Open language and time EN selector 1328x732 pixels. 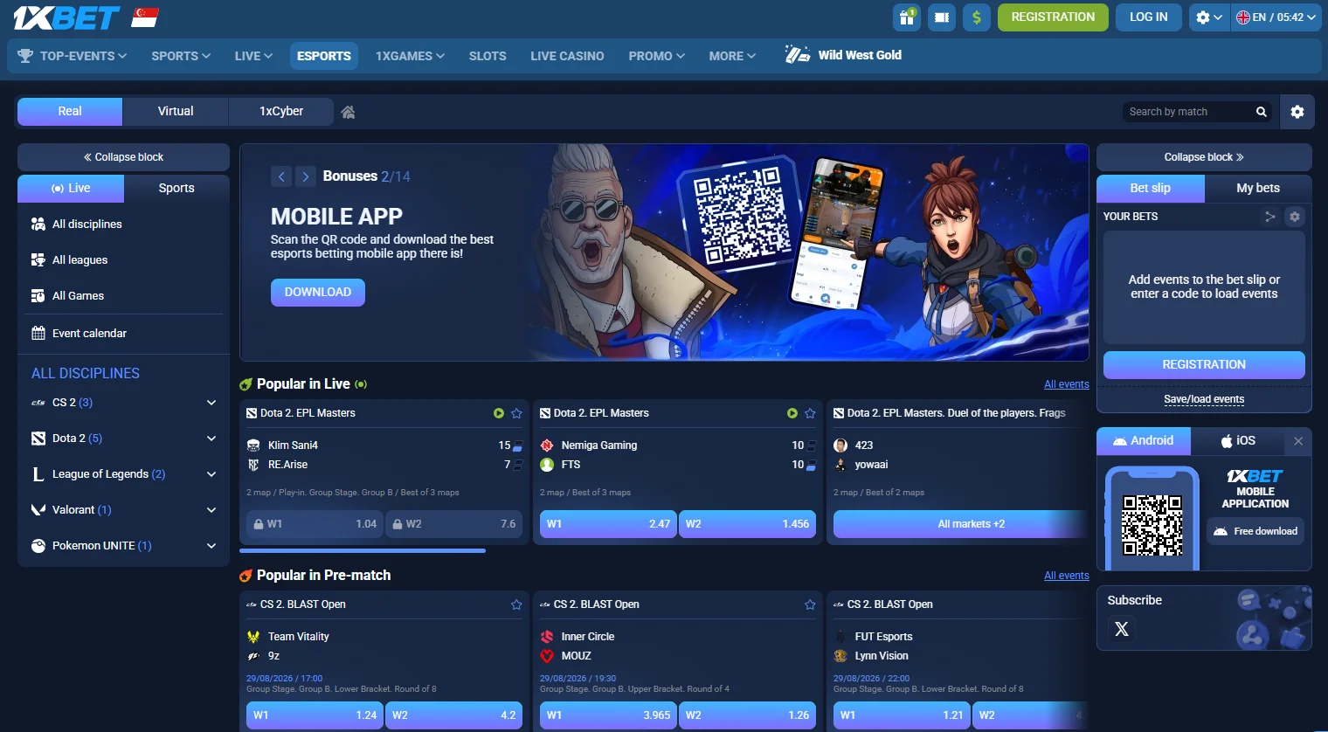click(1276, 17)
